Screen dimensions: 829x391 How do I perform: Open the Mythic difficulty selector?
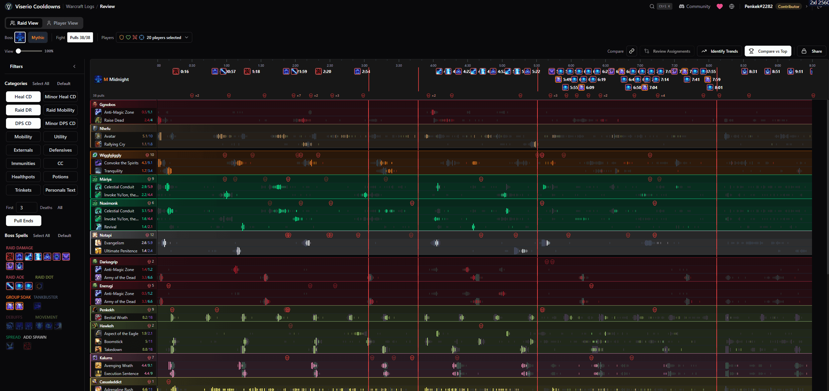click(x=38, y=37)
